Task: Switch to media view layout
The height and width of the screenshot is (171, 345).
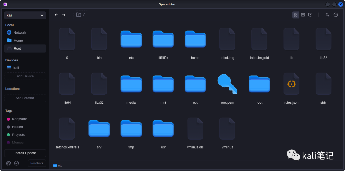Action: pos(310,15)
